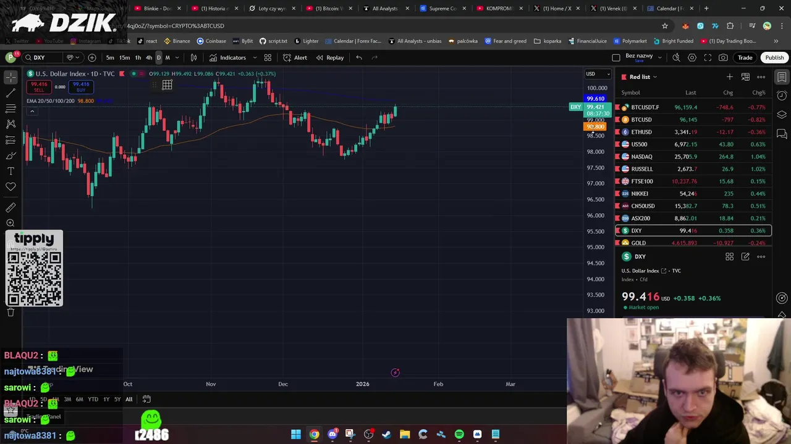Image resolution: width=791 pixels, height=444 pixels.
Task: Open the chats icon in right sidebar
Action: [782, 134]
